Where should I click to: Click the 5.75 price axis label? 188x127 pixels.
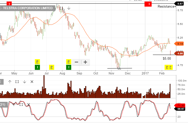click(x=180, y=10)
